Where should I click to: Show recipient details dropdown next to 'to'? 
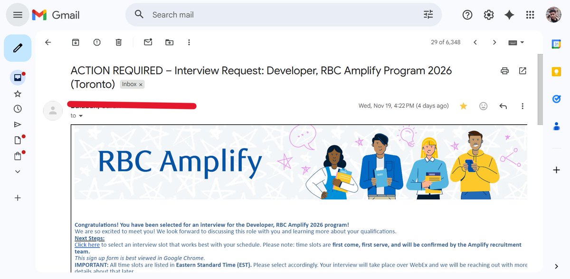(x=80, y=116)
